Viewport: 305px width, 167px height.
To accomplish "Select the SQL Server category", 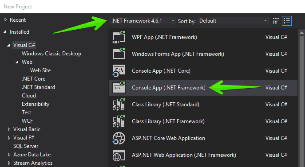I will pos(26,146).
